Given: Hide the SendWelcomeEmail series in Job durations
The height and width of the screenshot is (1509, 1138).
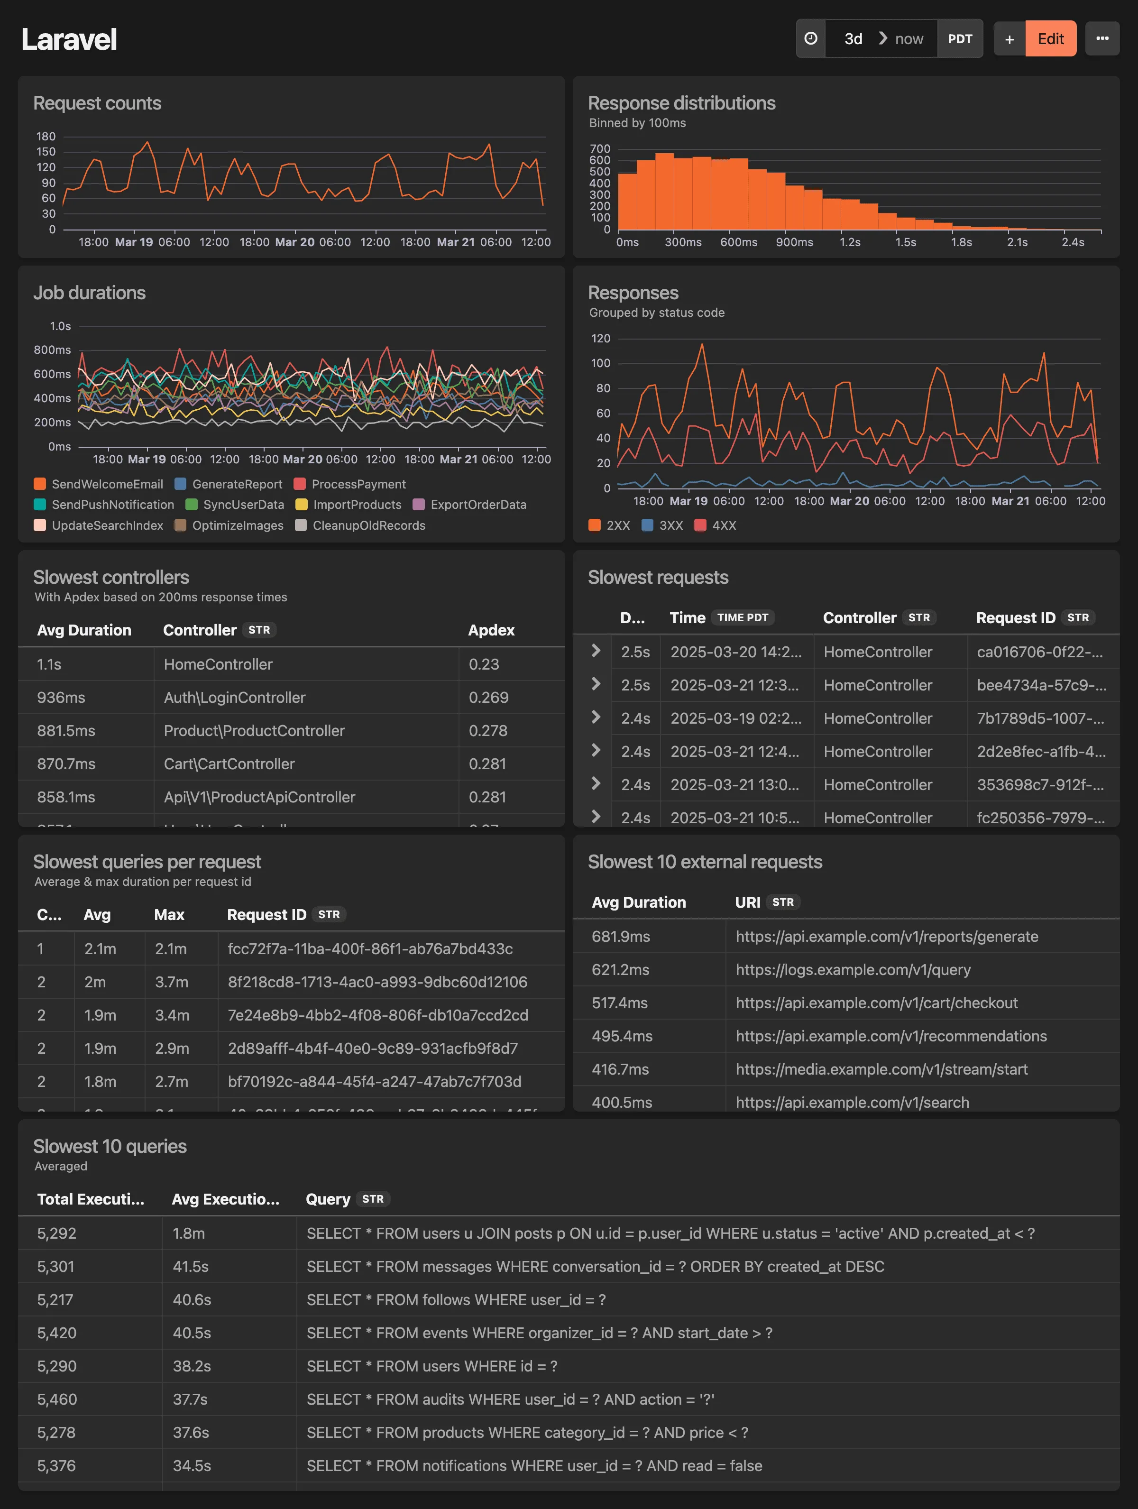Looking at the screenshot, I should [107, 484].
